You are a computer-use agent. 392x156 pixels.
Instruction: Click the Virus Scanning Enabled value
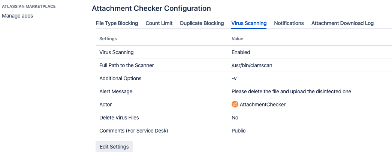click(241, 52)
